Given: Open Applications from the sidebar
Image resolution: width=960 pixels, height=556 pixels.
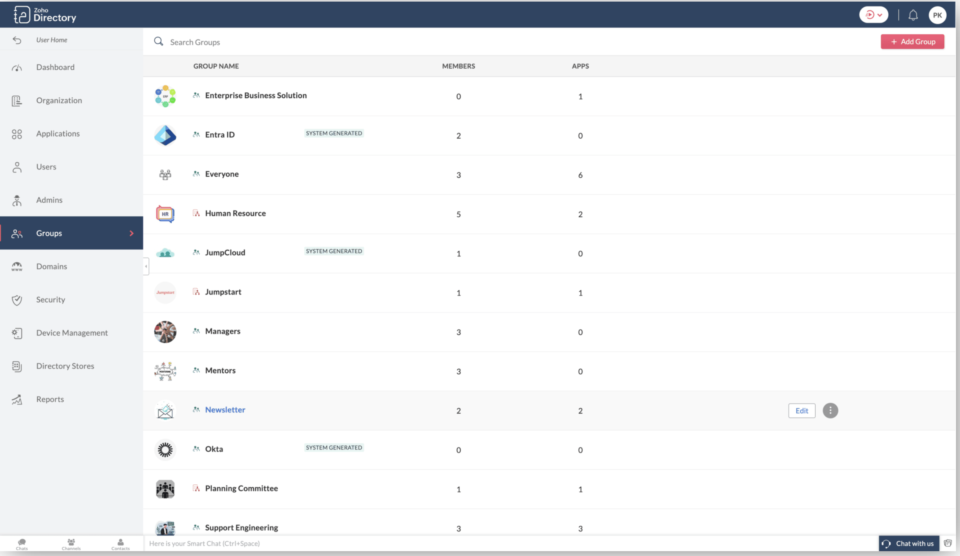Looking at the screenshot, I should click(x=17, y=134).
